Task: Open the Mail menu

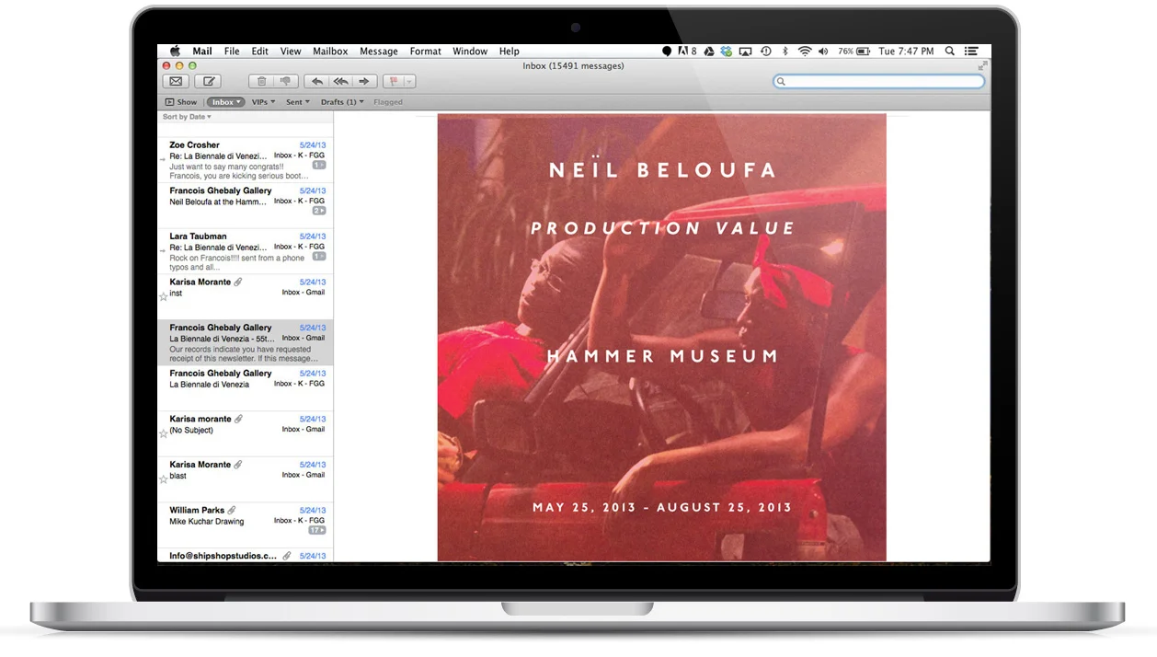Action: click(x=202, y=52)
